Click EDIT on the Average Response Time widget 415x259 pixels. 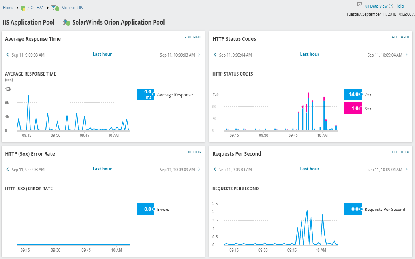tap(188, 37)
